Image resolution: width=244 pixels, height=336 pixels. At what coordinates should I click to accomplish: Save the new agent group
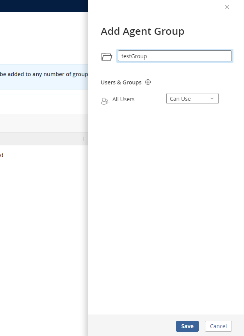(x=187, y=326)
